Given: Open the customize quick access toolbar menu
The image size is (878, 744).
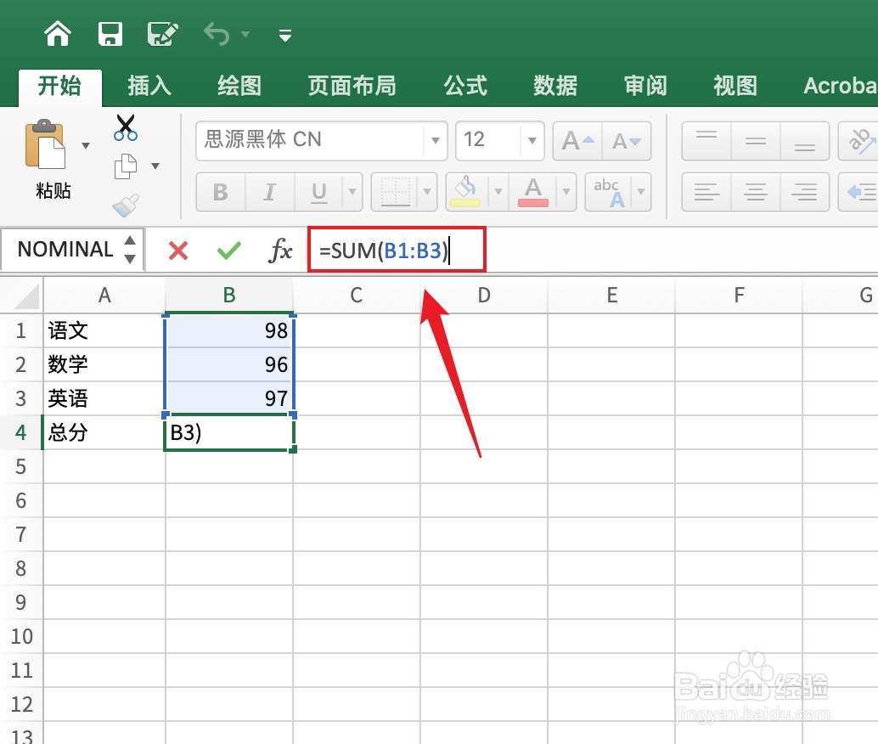Looking at the screenshot, I should click(285, 36).
